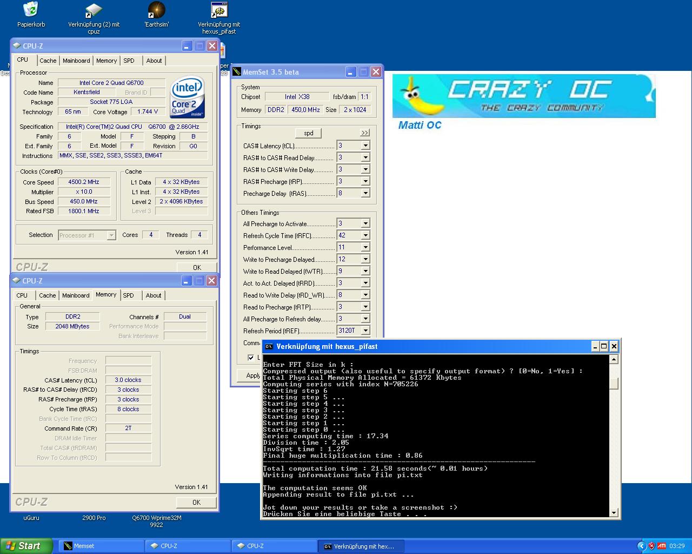
Task: Click the Crazy OC banner image
Action: (x=524, y=96)
